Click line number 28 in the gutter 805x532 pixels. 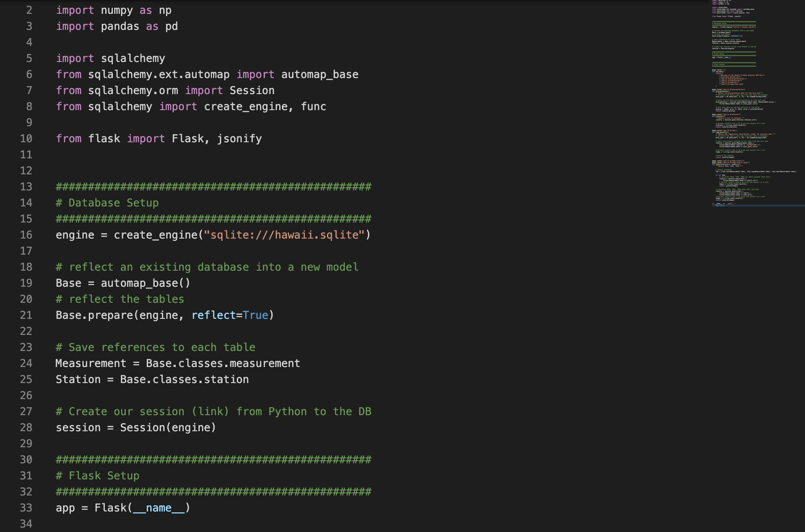pos(26,427)
